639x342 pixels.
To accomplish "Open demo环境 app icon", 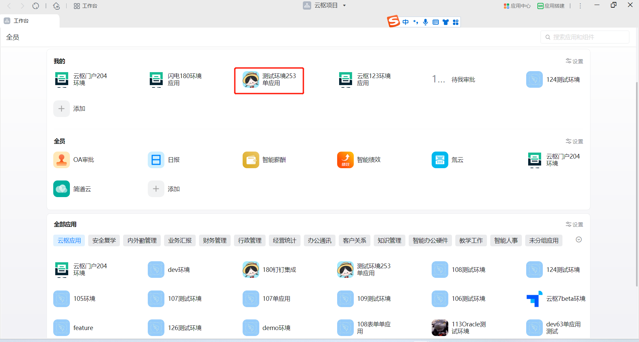I will pos(251,328).
